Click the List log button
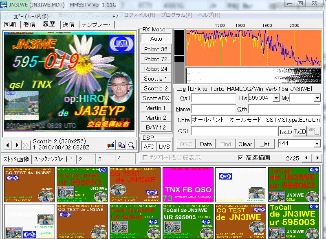 click(265, 144)
